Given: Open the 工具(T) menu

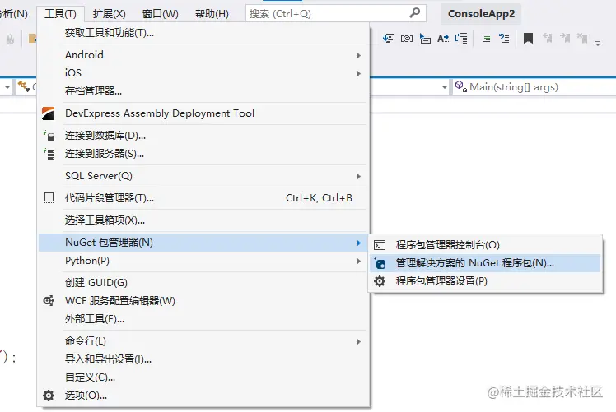Looking at the screenshot, I should pyautogui.click(x=60, y=14).
